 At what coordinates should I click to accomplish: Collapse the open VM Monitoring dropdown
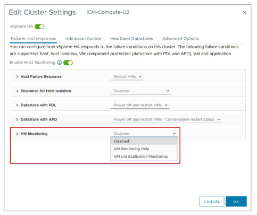[144, 134]
